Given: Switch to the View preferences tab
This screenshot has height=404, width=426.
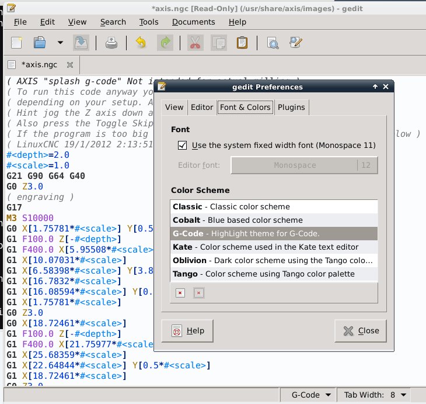Looking at the screenshot, I should point(174,107).
